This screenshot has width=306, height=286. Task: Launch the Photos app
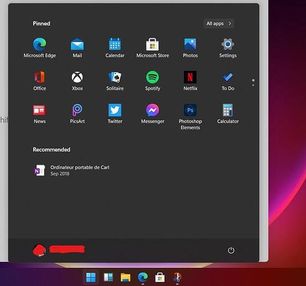(x=190, y=48)
